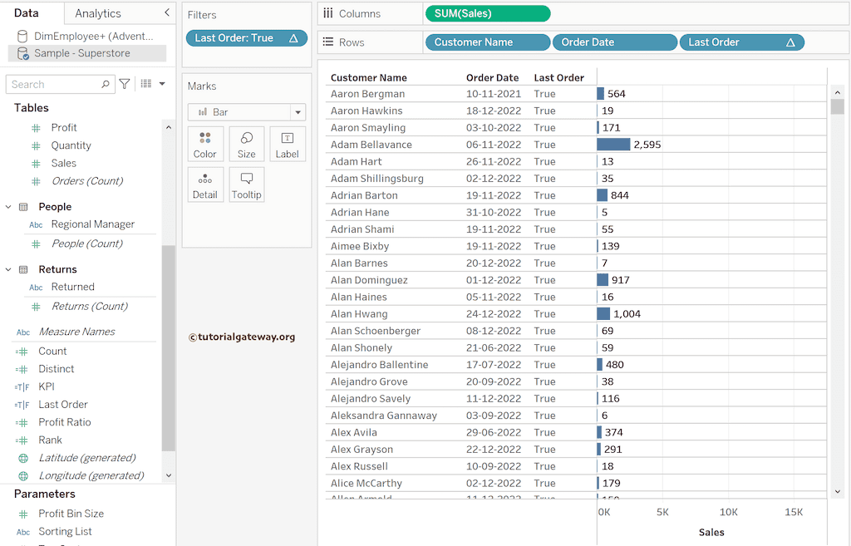Click the delta icon on Last Order filter
851x546 pixels.
[x=293, y=38]
